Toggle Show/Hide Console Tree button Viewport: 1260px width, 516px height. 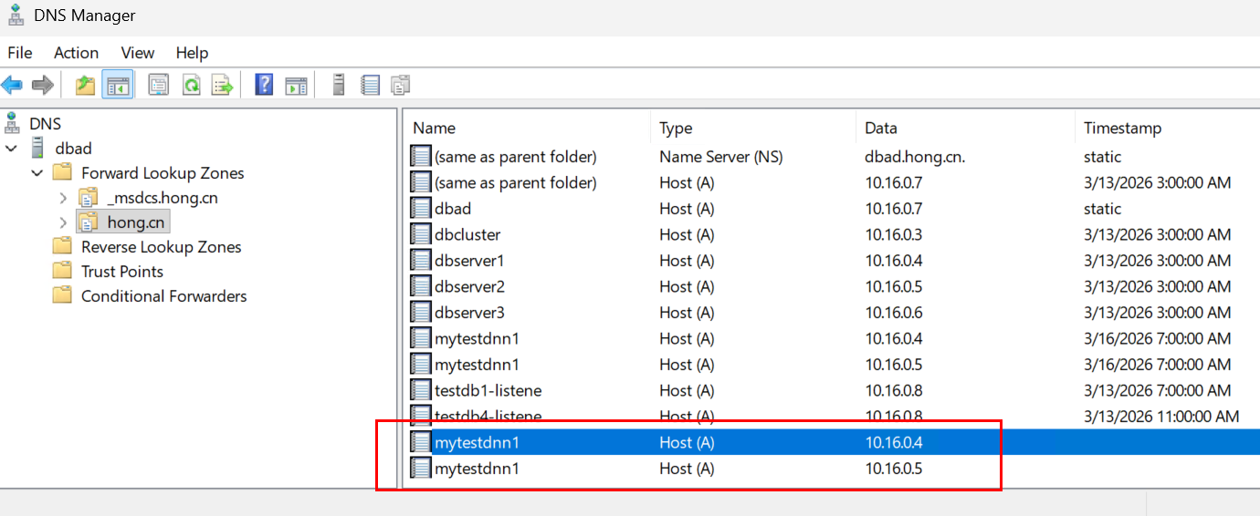pos(118,86)
